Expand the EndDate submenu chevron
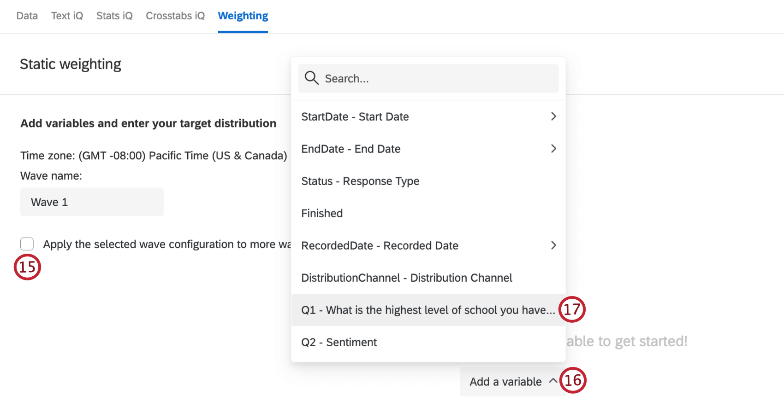 (553, 149)
